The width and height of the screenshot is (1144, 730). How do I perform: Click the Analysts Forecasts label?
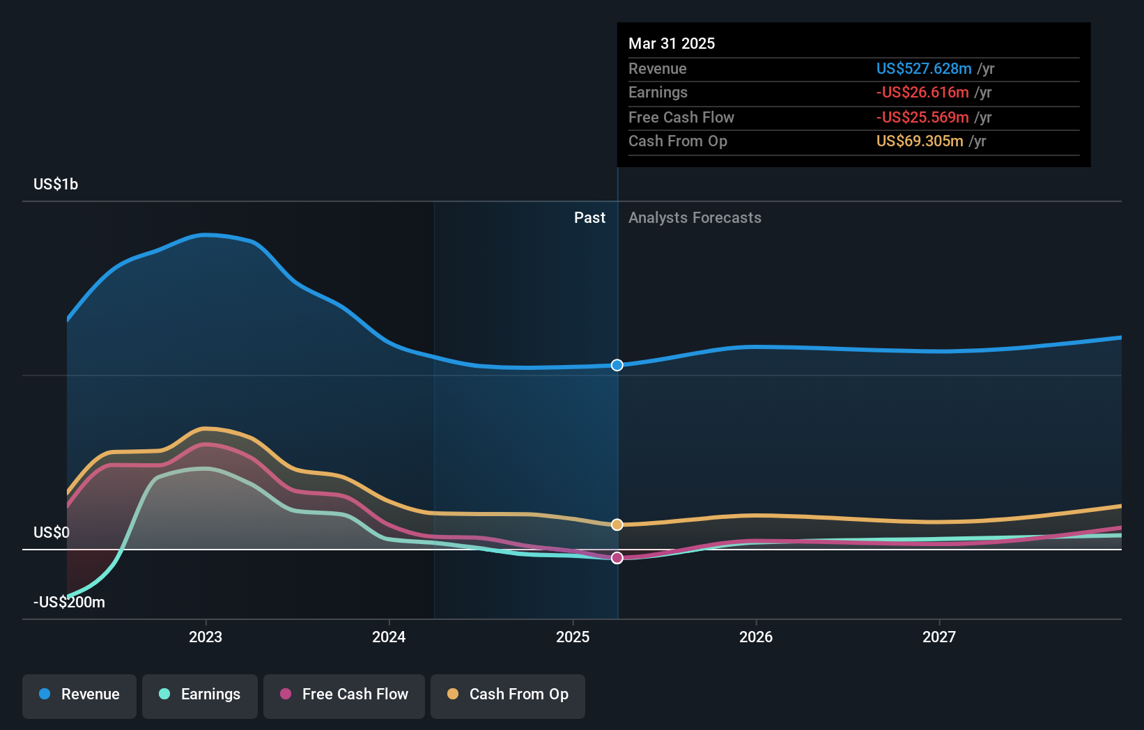coord(695,217)
